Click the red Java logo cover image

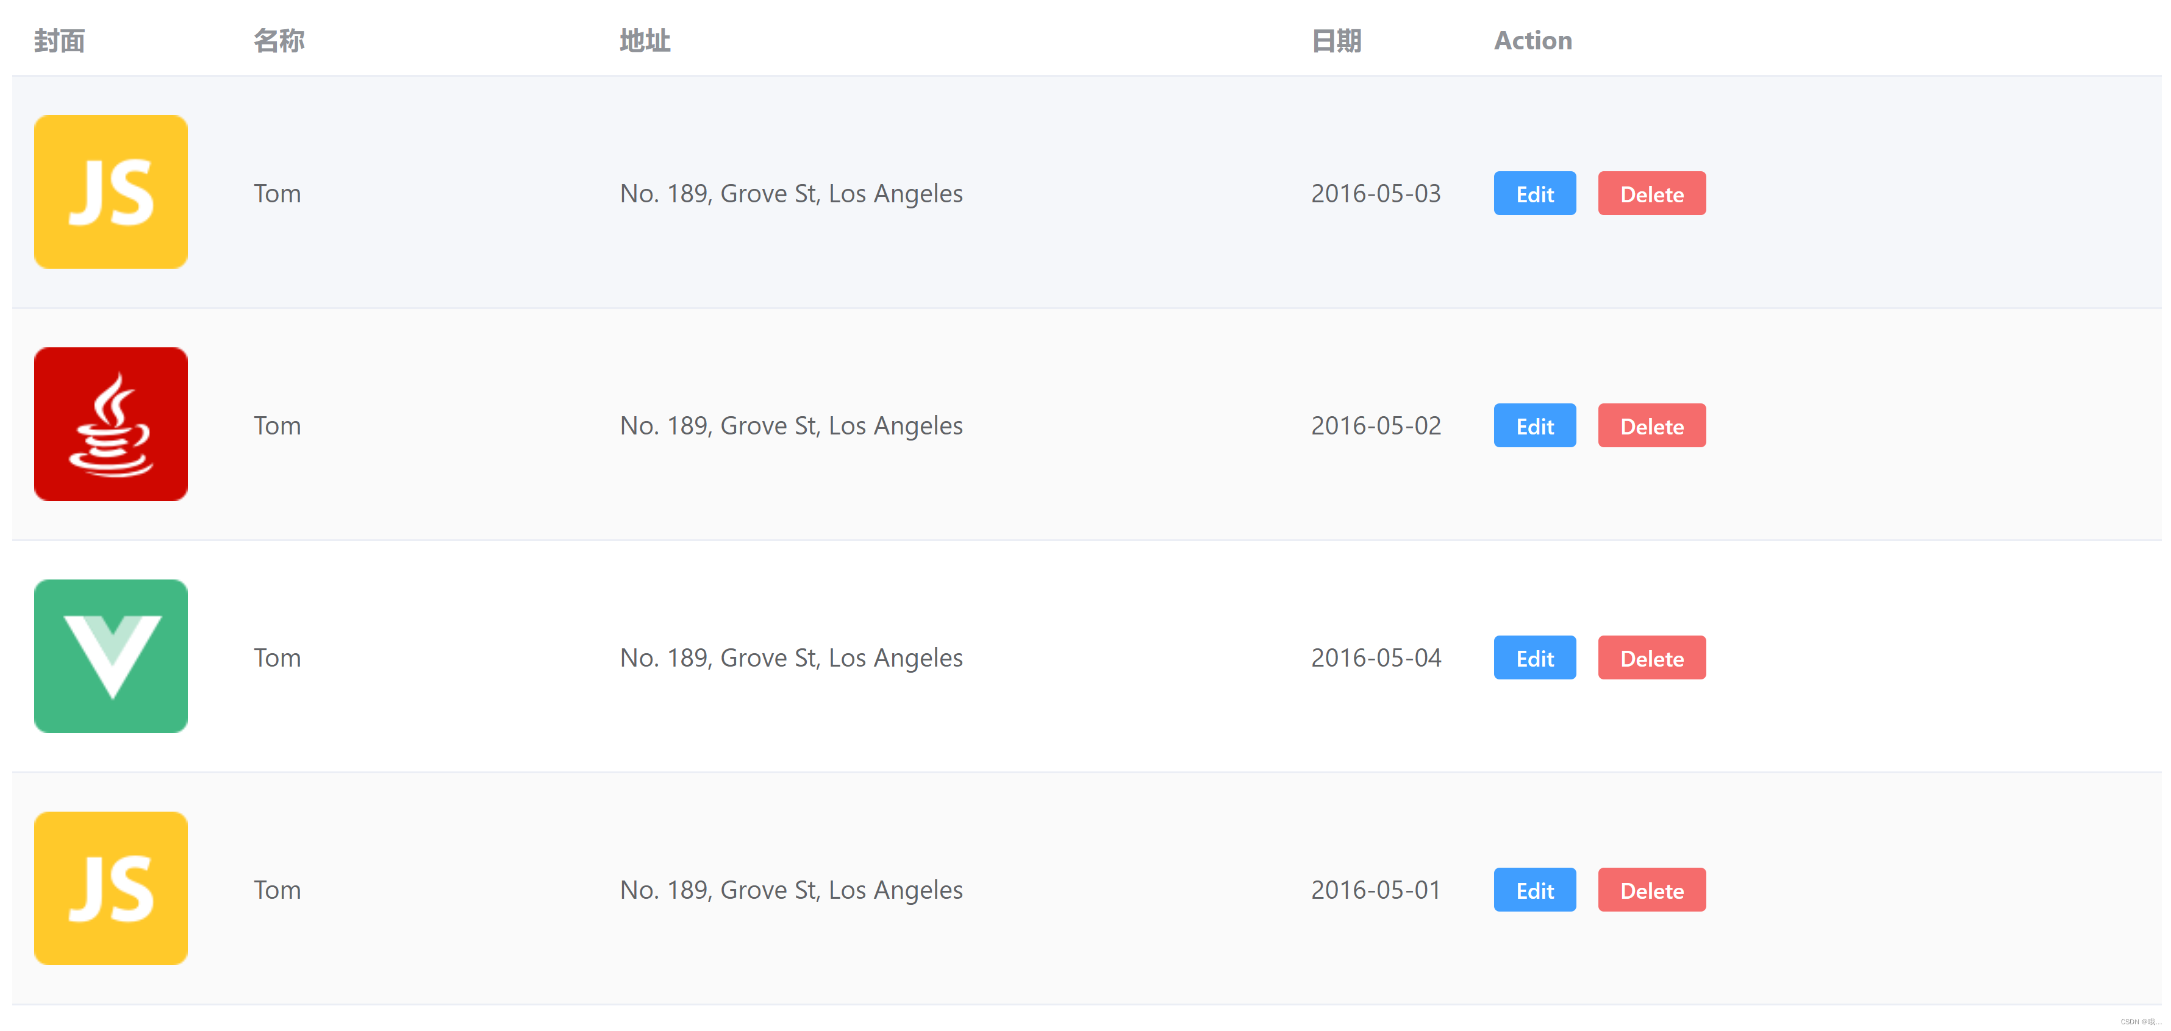(x=110, y=423)
